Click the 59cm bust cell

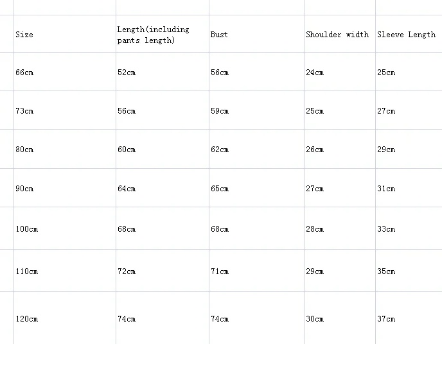coord(256,110)
